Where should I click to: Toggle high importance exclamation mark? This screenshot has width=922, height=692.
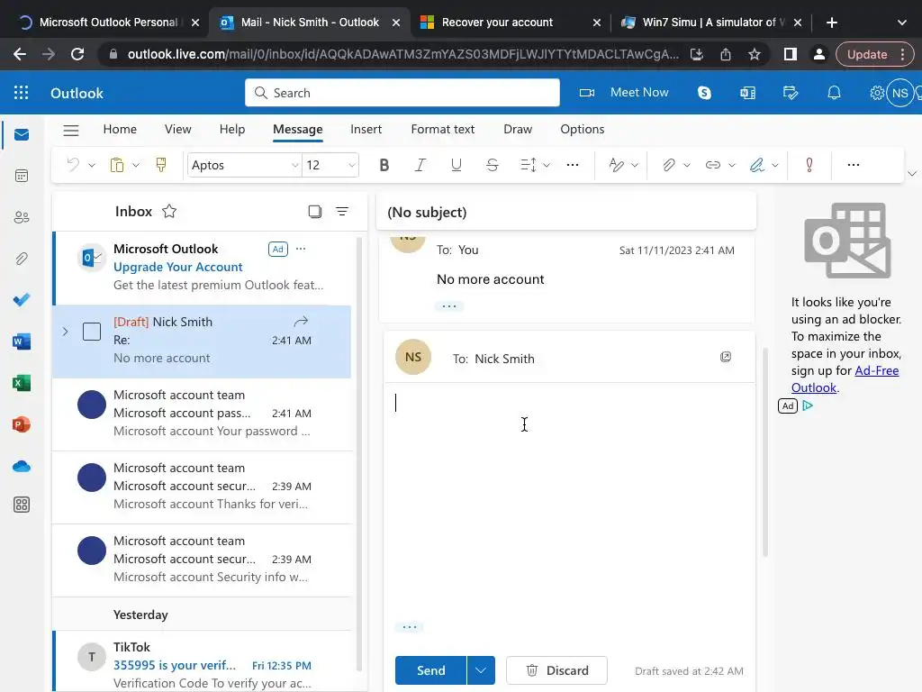[809, 165]
